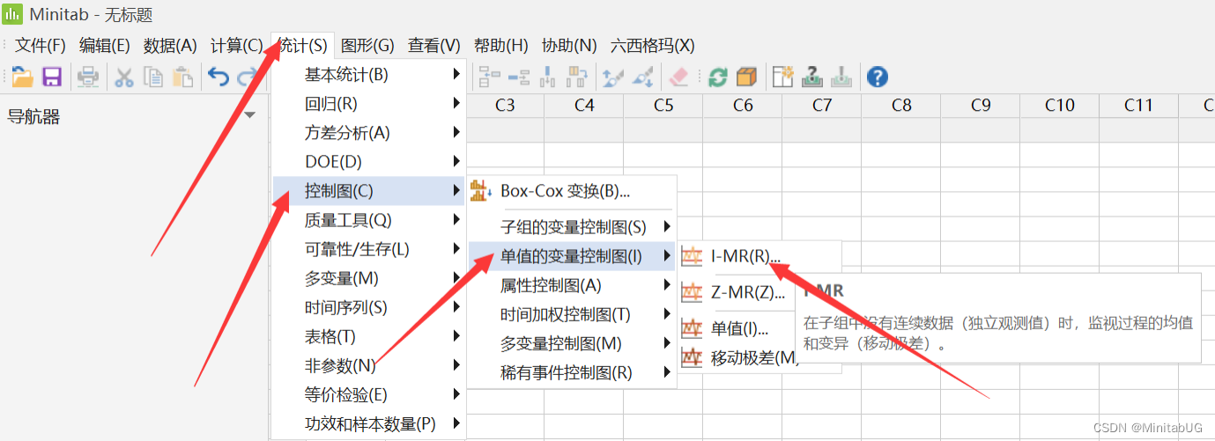Open the 导航器 dropdown arrow
The image size is (1215, 441).
pos(249,115)
